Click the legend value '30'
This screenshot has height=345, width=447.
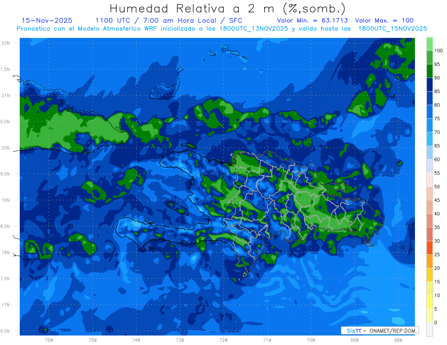pos(437,241)
